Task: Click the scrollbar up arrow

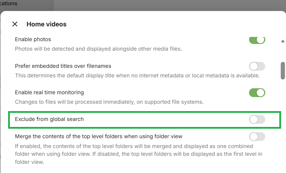Action: pyautogui.click(x=282, y=41)
